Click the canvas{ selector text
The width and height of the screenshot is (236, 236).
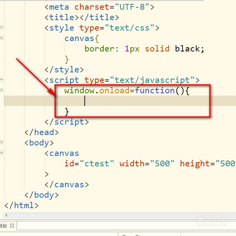coord(82,39)
